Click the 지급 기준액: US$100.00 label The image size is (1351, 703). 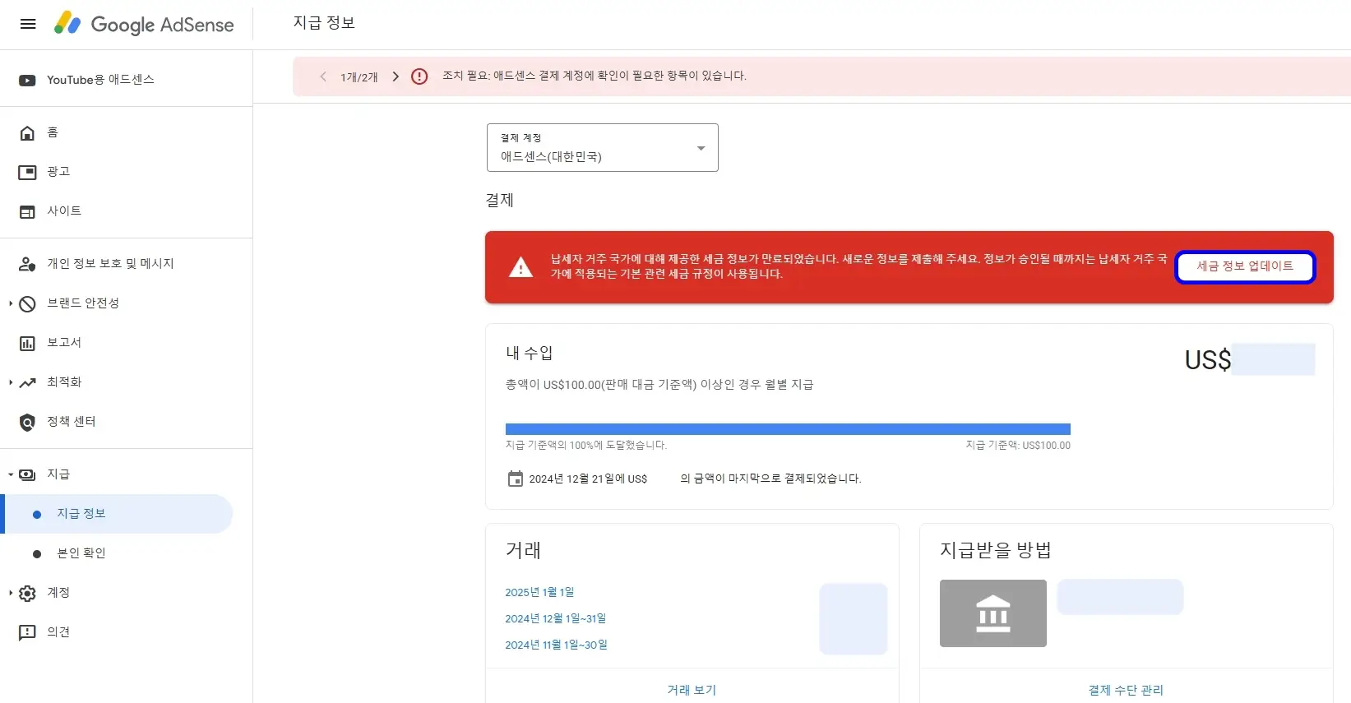click(1018, 446)
